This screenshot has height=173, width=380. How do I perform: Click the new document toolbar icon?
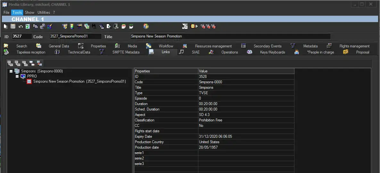tap(5, 26)
